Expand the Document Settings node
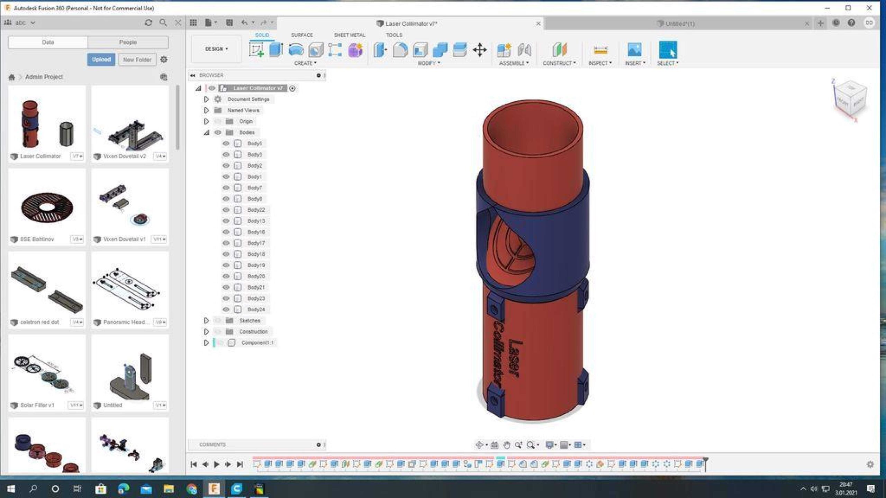Image resolution: width=886 pixels, height=498 pixels. [206, 99]
